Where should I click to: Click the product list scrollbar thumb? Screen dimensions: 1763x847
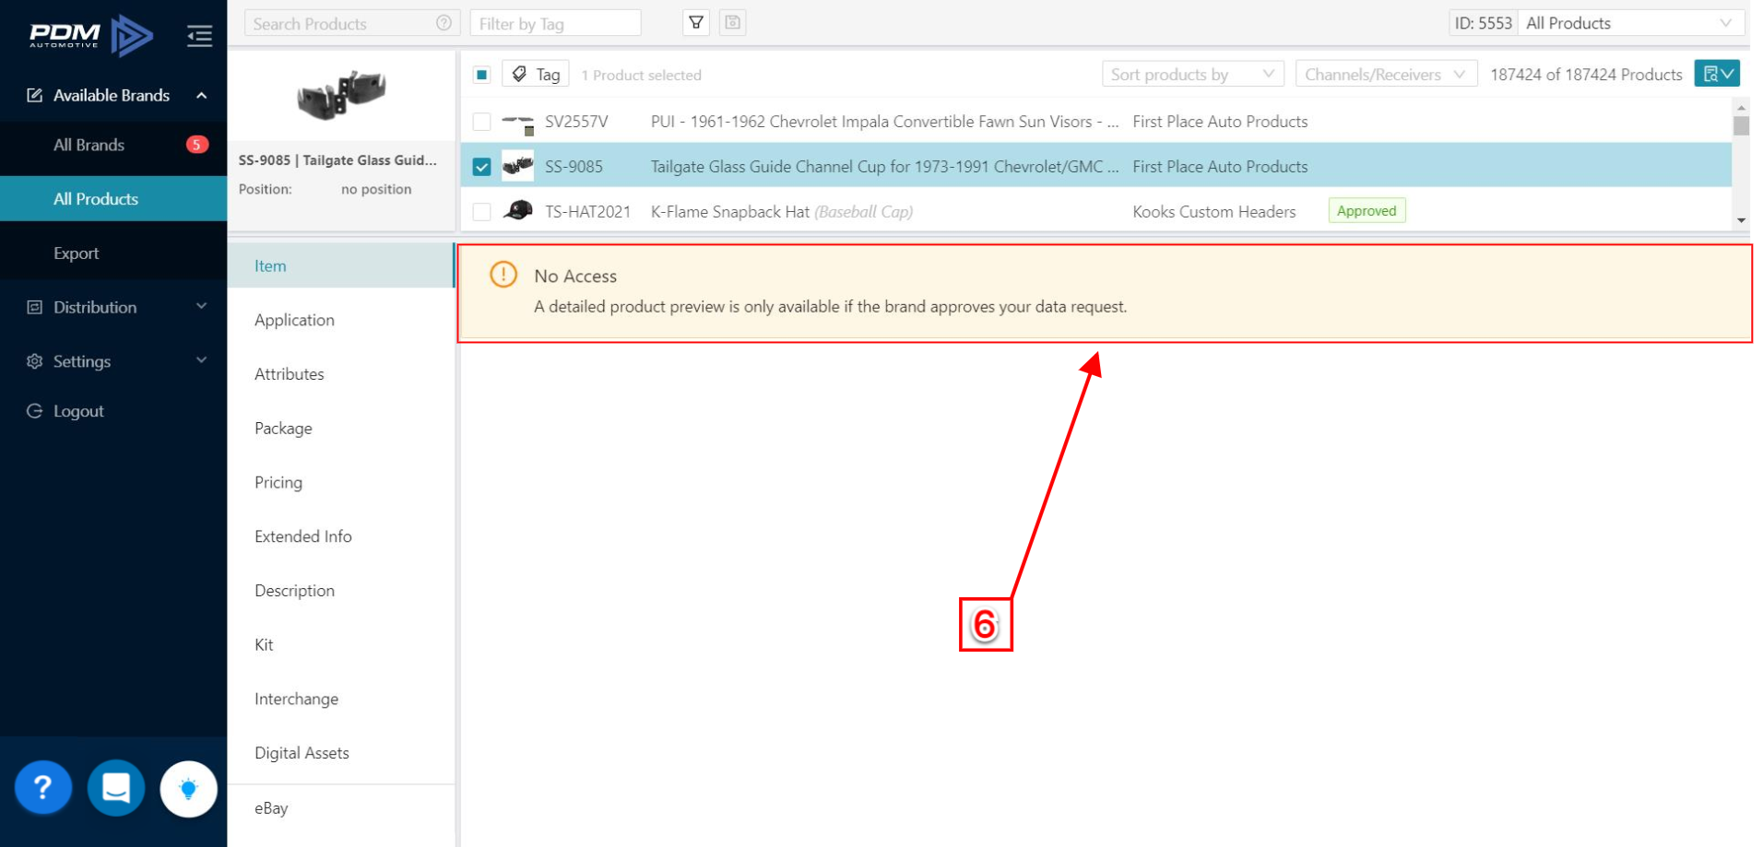point(1741,125)
